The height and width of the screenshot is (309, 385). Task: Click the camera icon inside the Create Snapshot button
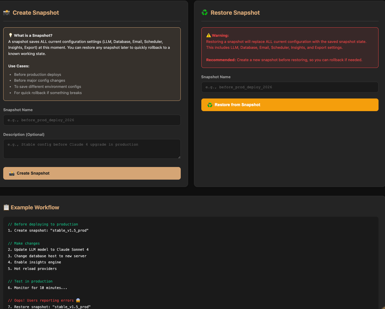pos(11,173)
